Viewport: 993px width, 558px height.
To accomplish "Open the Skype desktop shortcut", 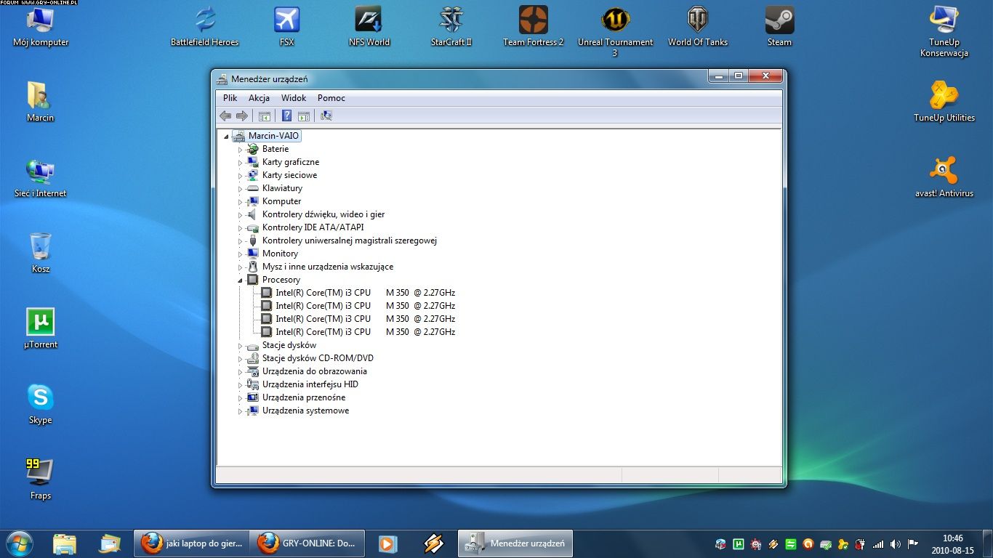I will click(41, 404).
